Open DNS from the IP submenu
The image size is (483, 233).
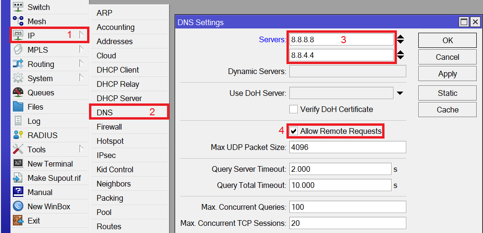coord(129,112)
